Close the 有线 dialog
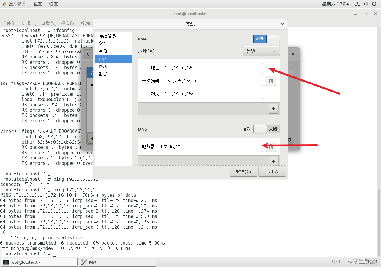The image size is (381, 267). point(282,24)
